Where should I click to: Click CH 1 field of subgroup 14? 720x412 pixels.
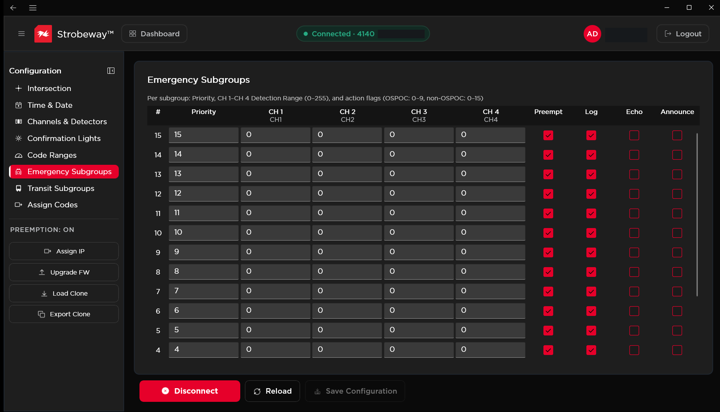pyautogui.click(x=275, y=154)
